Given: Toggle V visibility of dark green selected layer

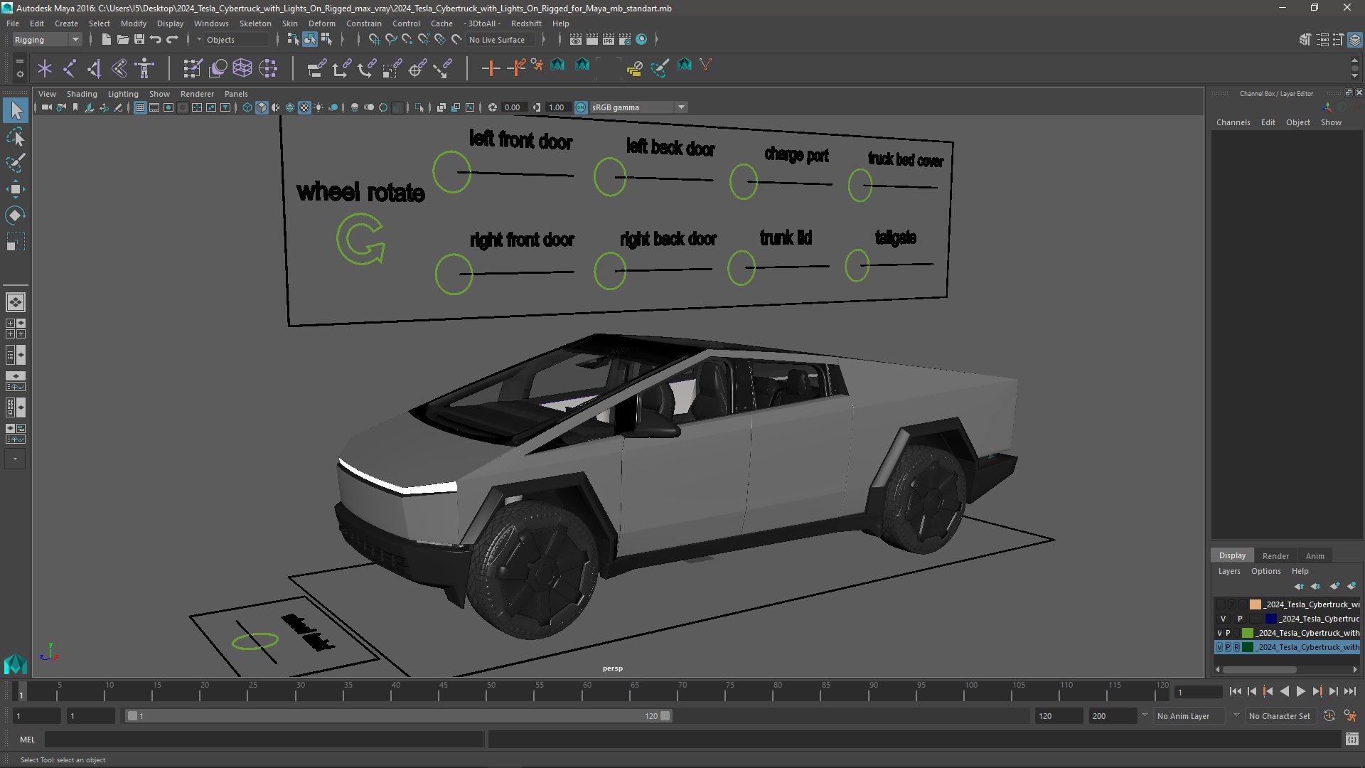Looking at the screenshot, I should (1220, 647).
